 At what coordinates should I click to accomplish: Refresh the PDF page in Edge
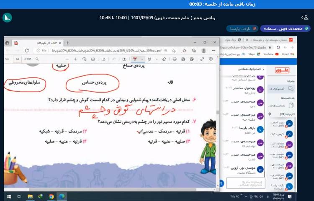[27, 50]
